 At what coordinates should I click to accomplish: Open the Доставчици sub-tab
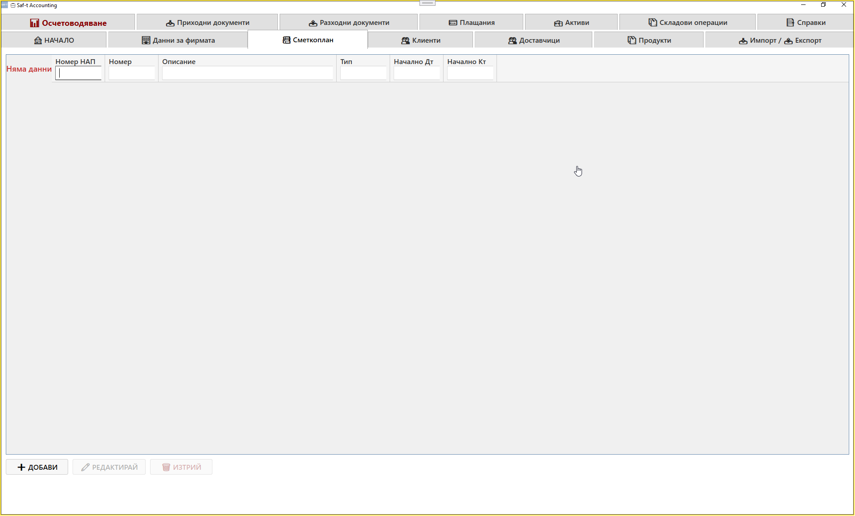(x=533, y=40)
